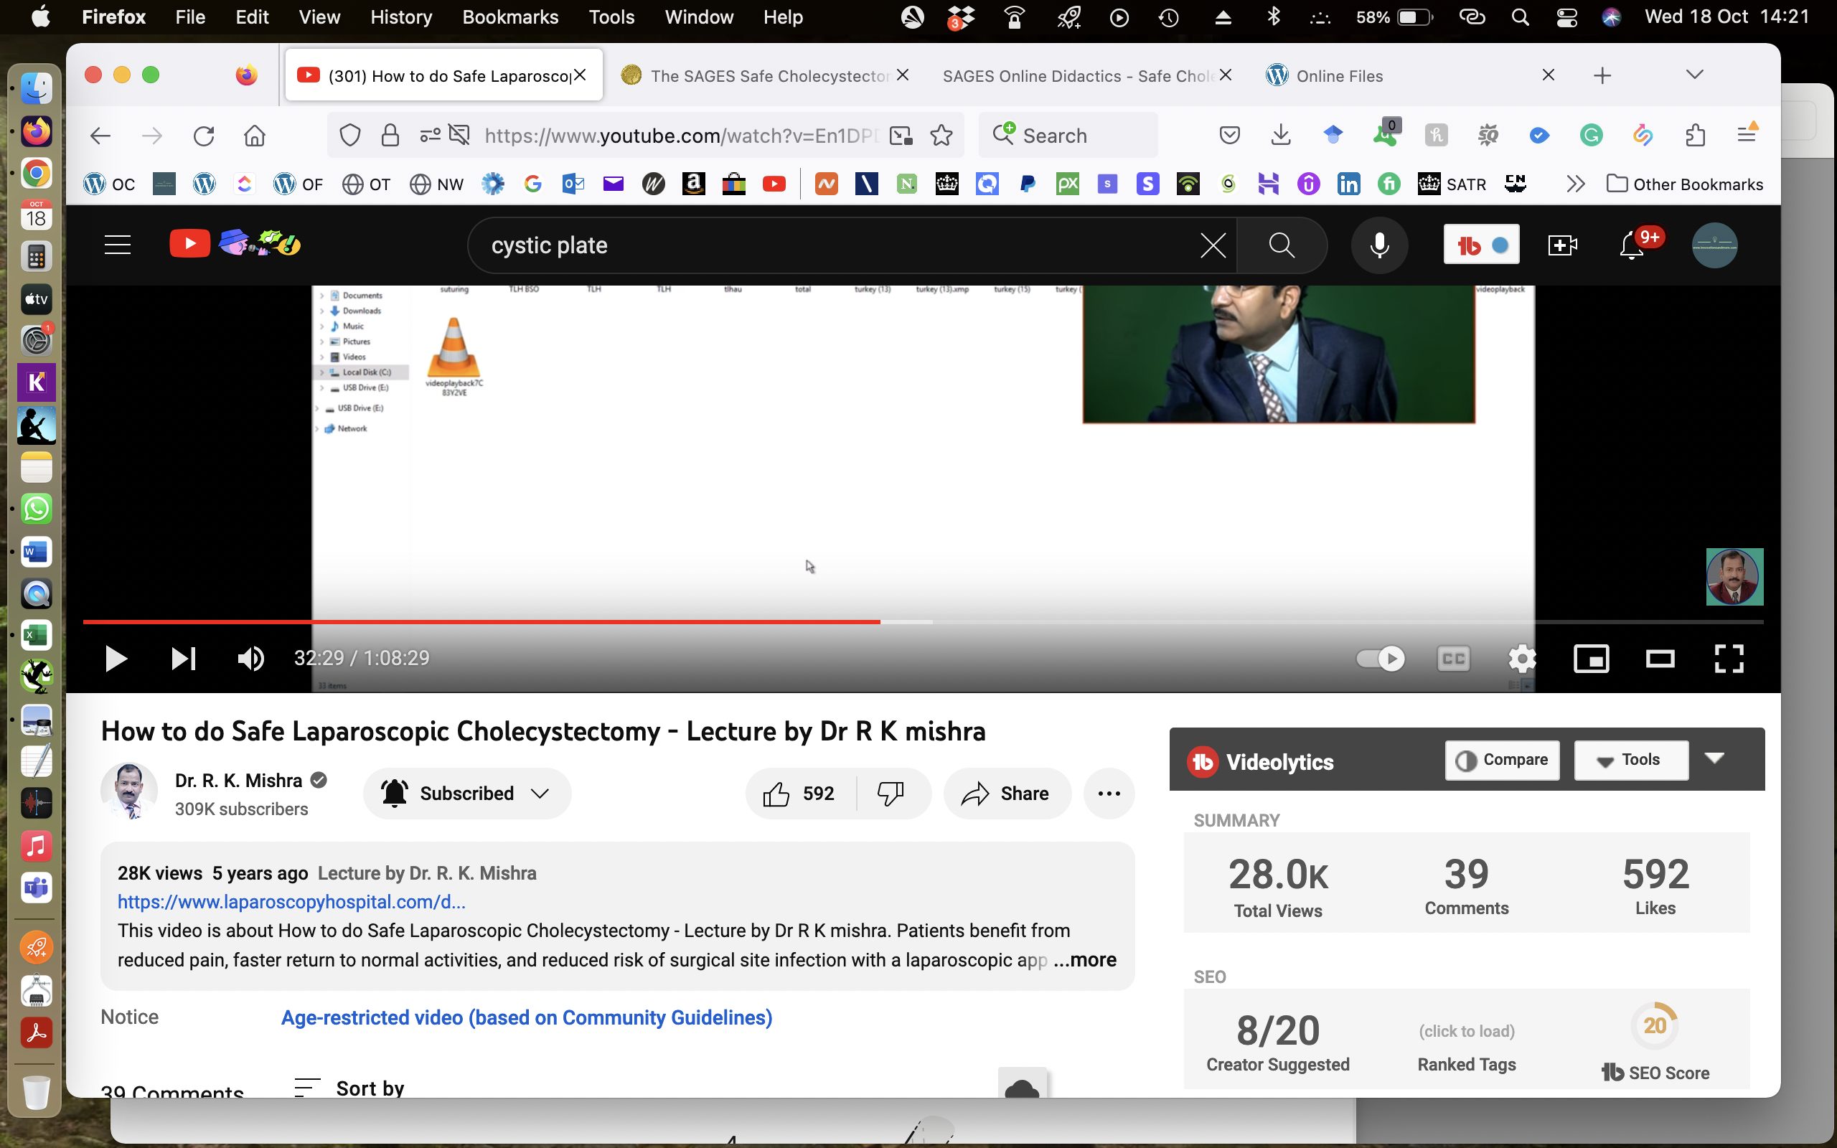Viewport: 1837px width, 1148px height.
Task: Open the PayPal bookmark icon
Action: (1027, 184)
